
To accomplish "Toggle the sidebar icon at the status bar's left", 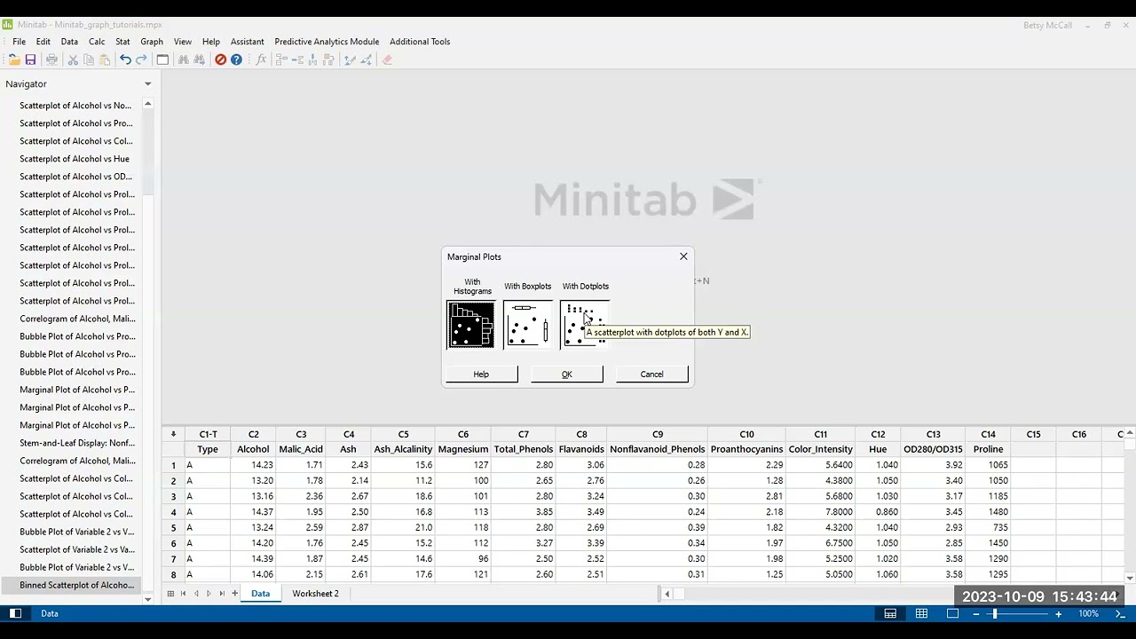I will tap(15, 613).
